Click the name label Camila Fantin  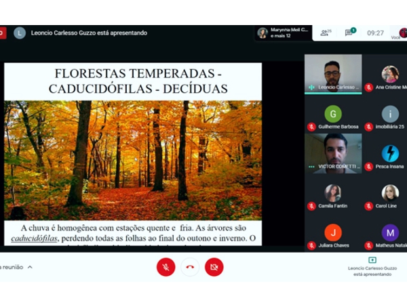click(x=333, y=206)
